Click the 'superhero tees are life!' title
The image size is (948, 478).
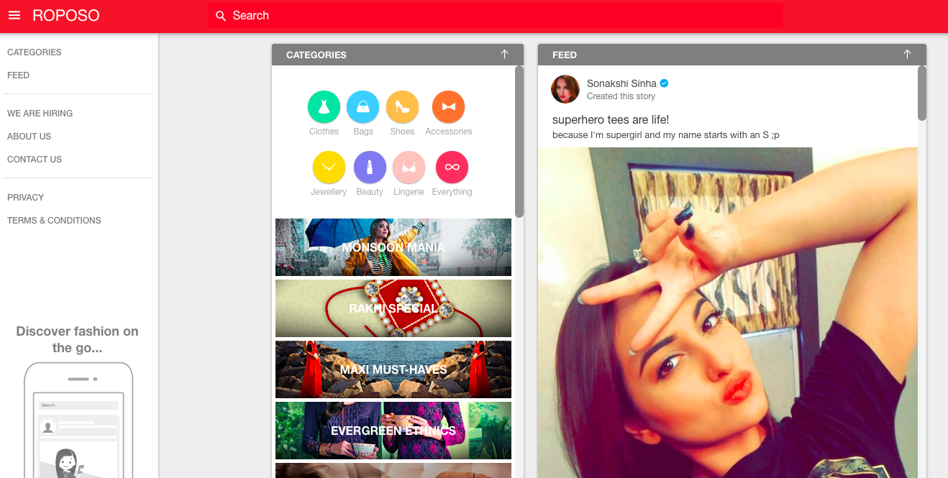pyautogui.click(x=611, y=119)
